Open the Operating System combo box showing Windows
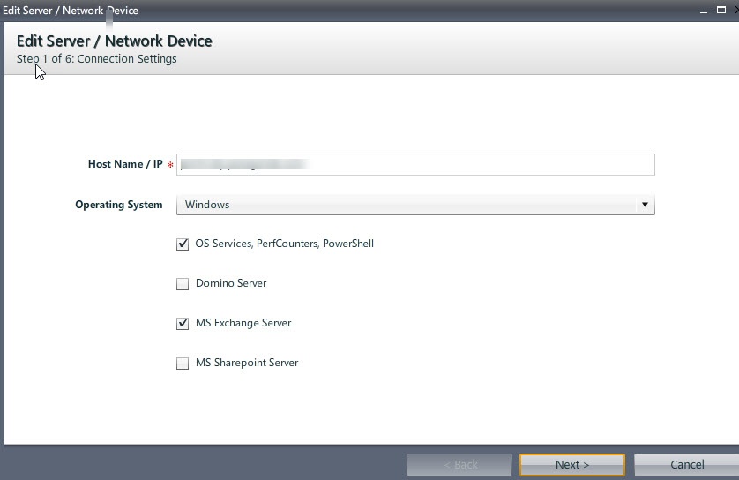Image resolution: width=739 pixels, height=480 pixels. (x=406, y=205)
